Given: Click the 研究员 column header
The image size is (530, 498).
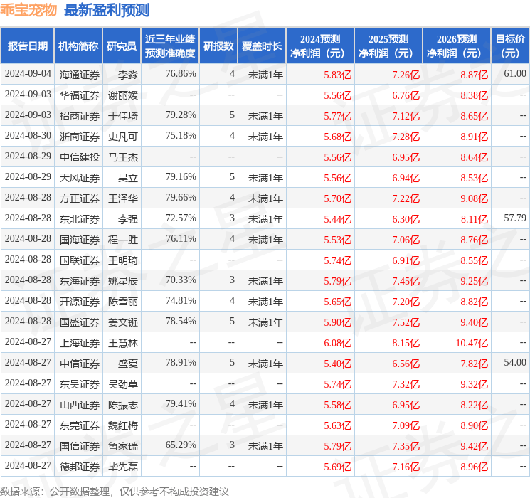Looking at the screenshot, I should click(122, 46).
